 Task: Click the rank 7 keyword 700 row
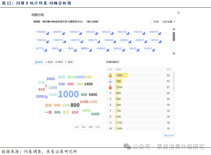pos(140,111)
